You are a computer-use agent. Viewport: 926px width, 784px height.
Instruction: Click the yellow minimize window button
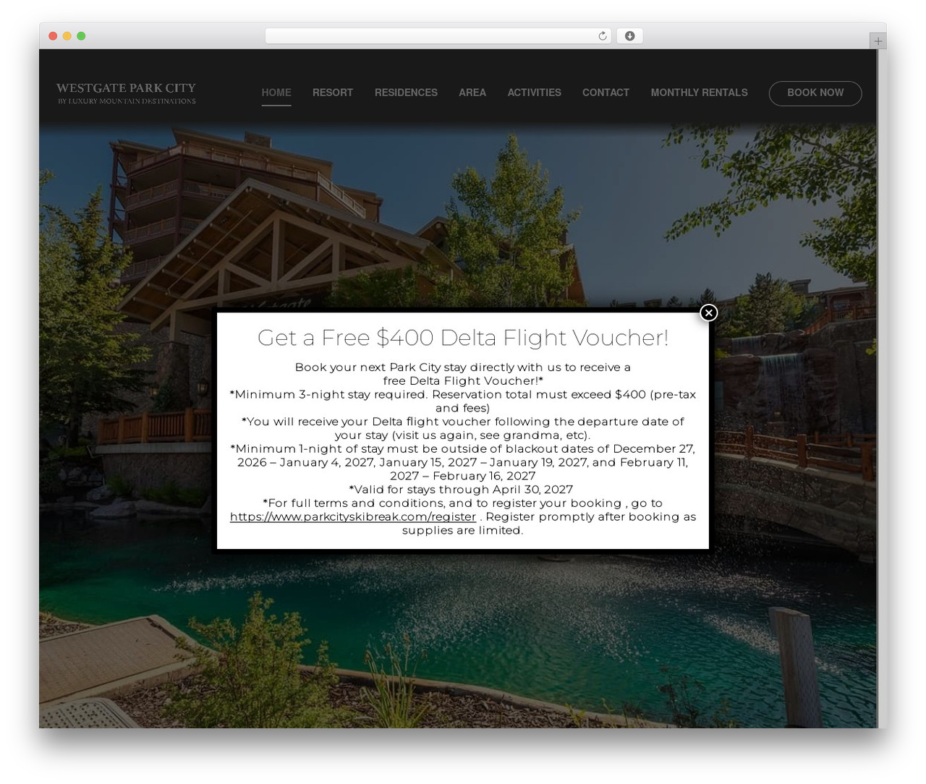tap(67, 36)
